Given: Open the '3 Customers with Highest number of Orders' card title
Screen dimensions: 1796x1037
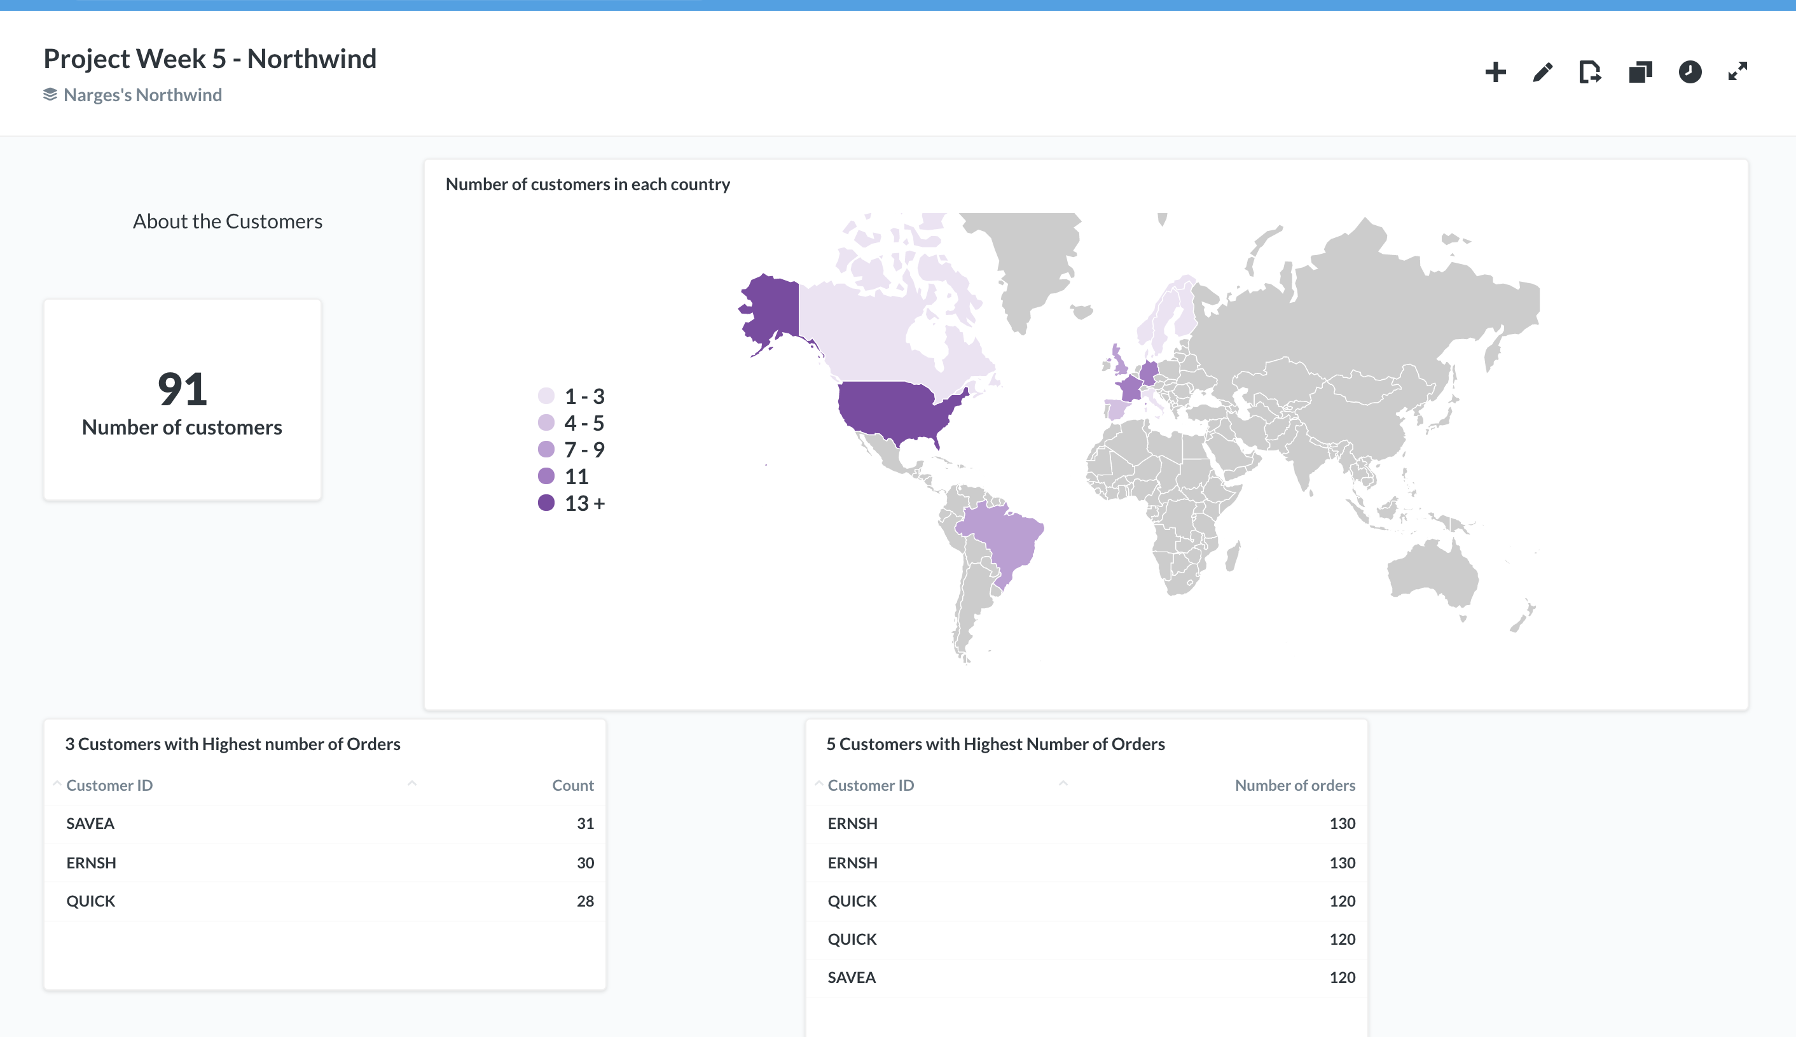Looking at the screenshot, I should (x=233, y=744).
